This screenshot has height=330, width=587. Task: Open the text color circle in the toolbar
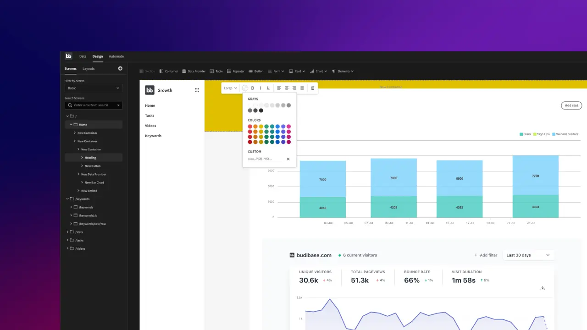coord(245,88)
